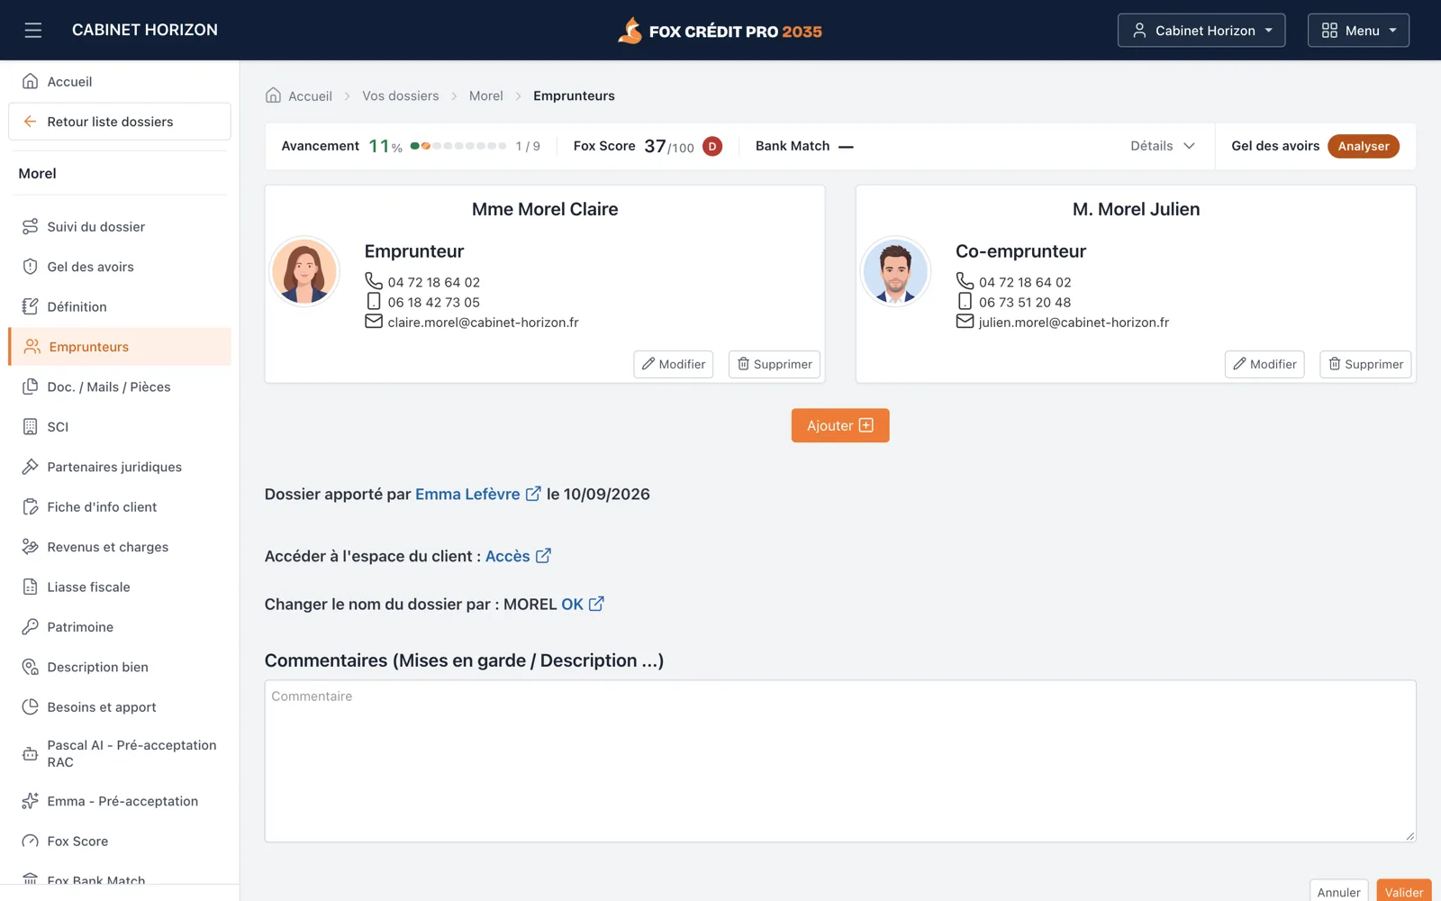This screenshot has width=1441, height=901.
Task: Delete Mme Morel Claire borrower
Action: click(775, 364)
